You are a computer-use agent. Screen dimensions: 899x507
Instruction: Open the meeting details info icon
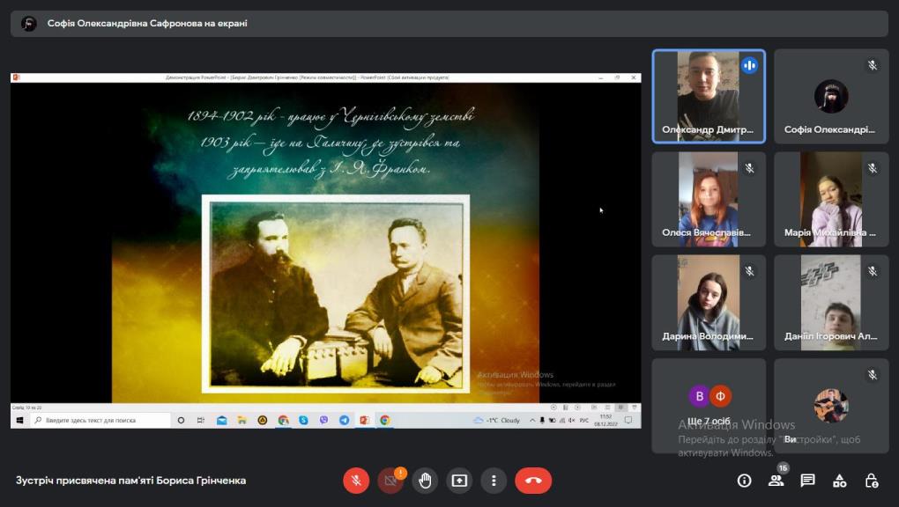click(744, 481)
